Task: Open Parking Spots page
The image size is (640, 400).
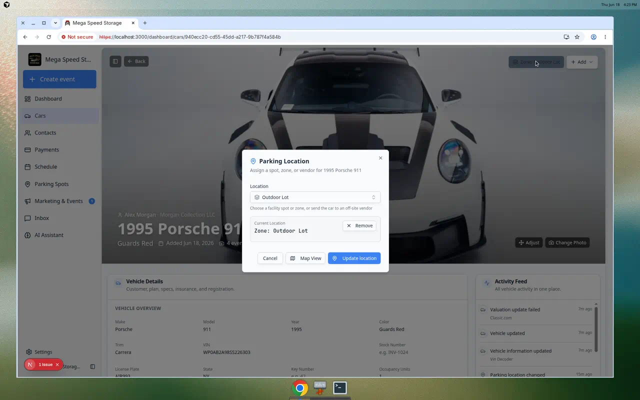Action: 59,184
